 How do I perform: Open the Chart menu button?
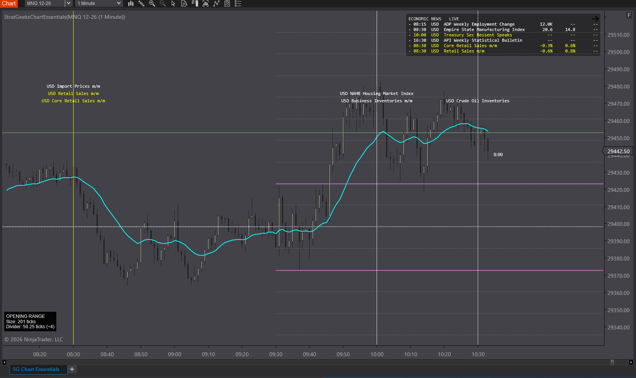tap(9, 3)
